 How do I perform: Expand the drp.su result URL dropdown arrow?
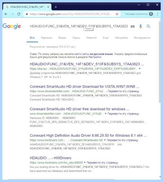point(140,69)
